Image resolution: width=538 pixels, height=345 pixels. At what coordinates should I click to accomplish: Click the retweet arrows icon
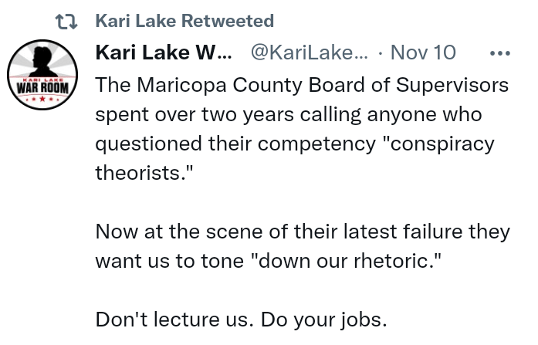point(66,22)
